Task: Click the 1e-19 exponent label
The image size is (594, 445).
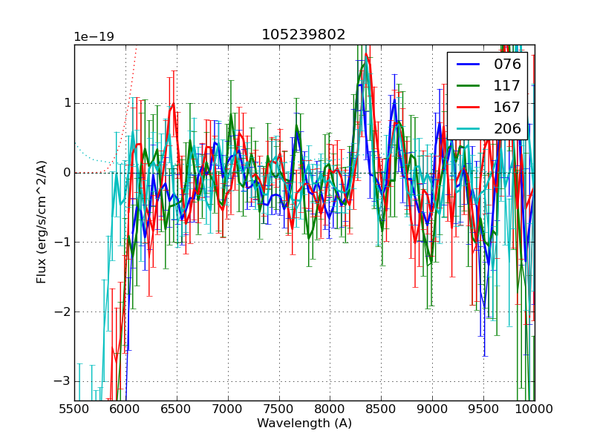Action: [x=94, y=37]
